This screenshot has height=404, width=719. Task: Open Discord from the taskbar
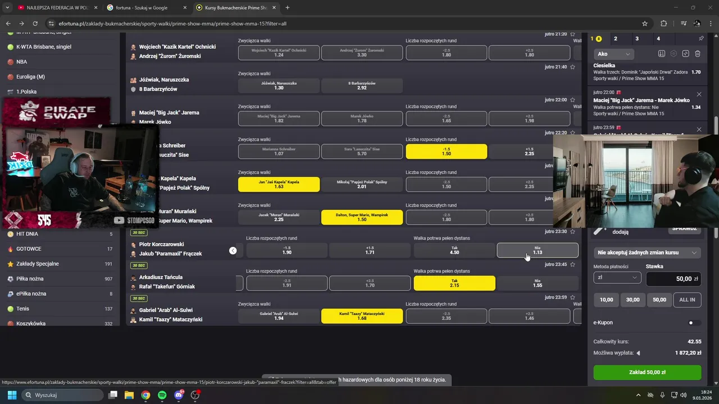click(x=179, y=395)
